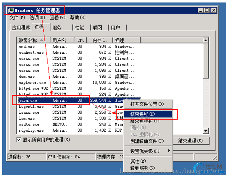Viewport: 226px width, 177px height.
Task: Choose 属性(R) in context menu
Action: (148, 161)
